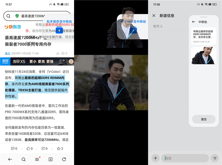Go back with the browser back arrow

[x=10, y=159]
